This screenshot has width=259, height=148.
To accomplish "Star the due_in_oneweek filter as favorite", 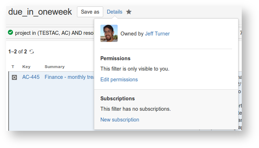I will pyautogui.click(x=129, y=12).
